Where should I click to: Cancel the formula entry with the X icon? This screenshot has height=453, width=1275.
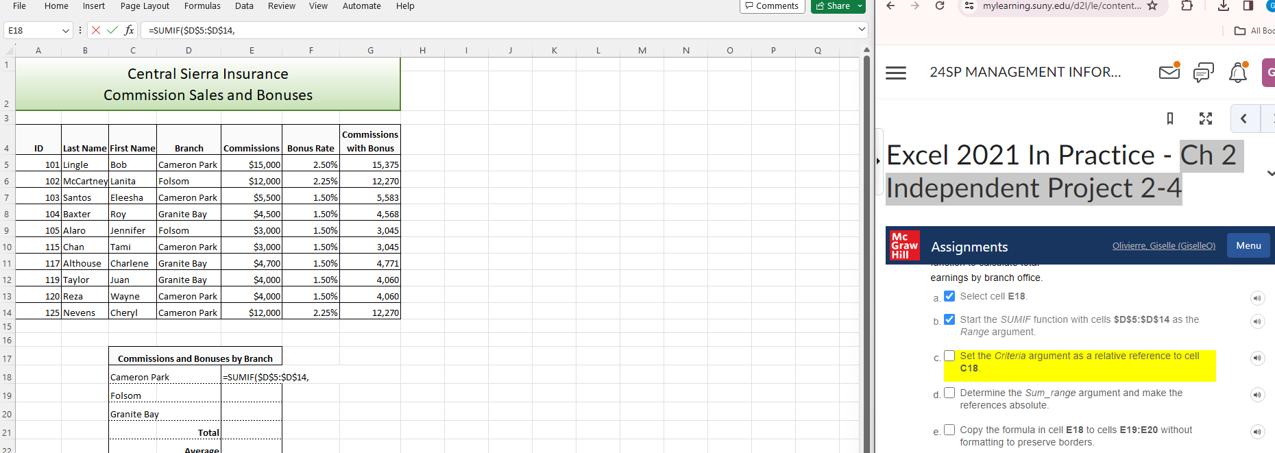click(96, 30)
